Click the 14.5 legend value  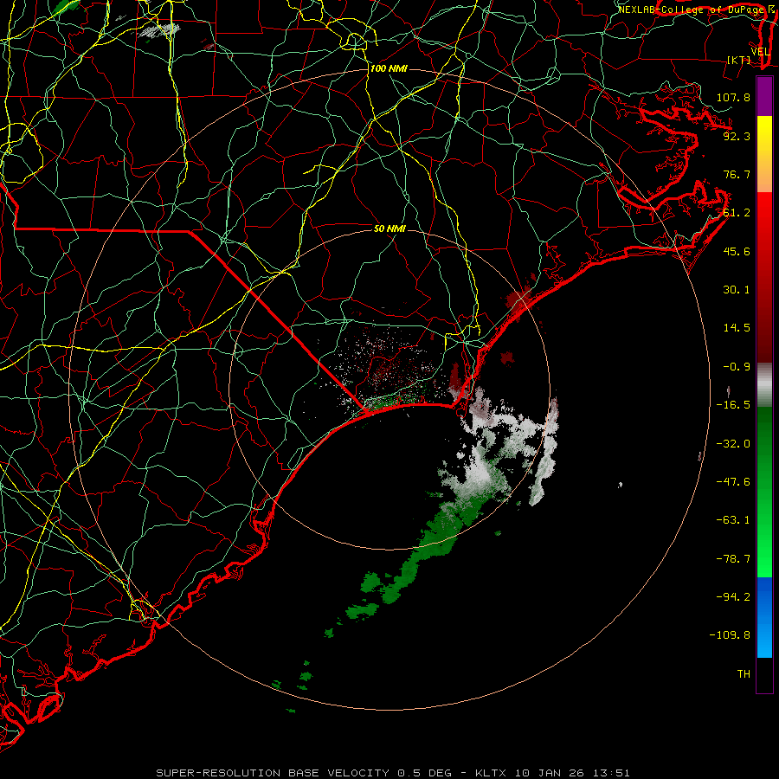tap(737, 328)
